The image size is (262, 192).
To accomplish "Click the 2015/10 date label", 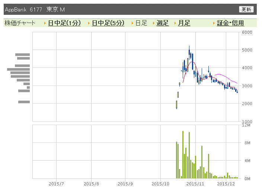I will click(x=160, y=184).
